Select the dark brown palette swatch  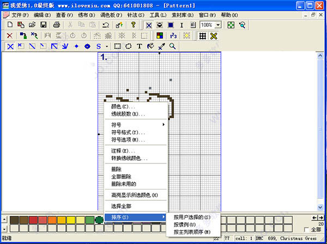pyautogui.click(x=14, y=220)
